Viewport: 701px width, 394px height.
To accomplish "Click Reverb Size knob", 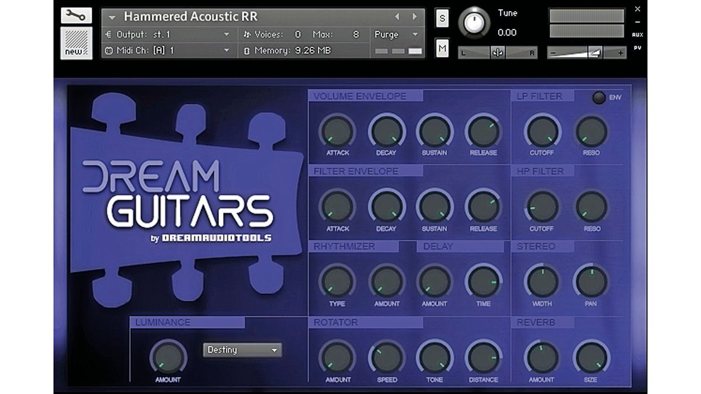I will coord(592,357).
